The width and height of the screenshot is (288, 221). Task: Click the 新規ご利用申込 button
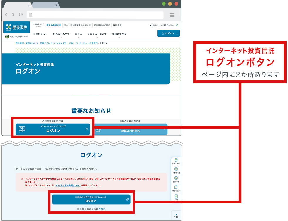click(130, 129)
